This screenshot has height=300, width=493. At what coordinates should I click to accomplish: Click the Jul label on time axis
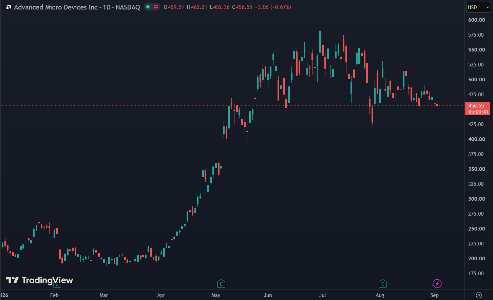pos(323,295)
